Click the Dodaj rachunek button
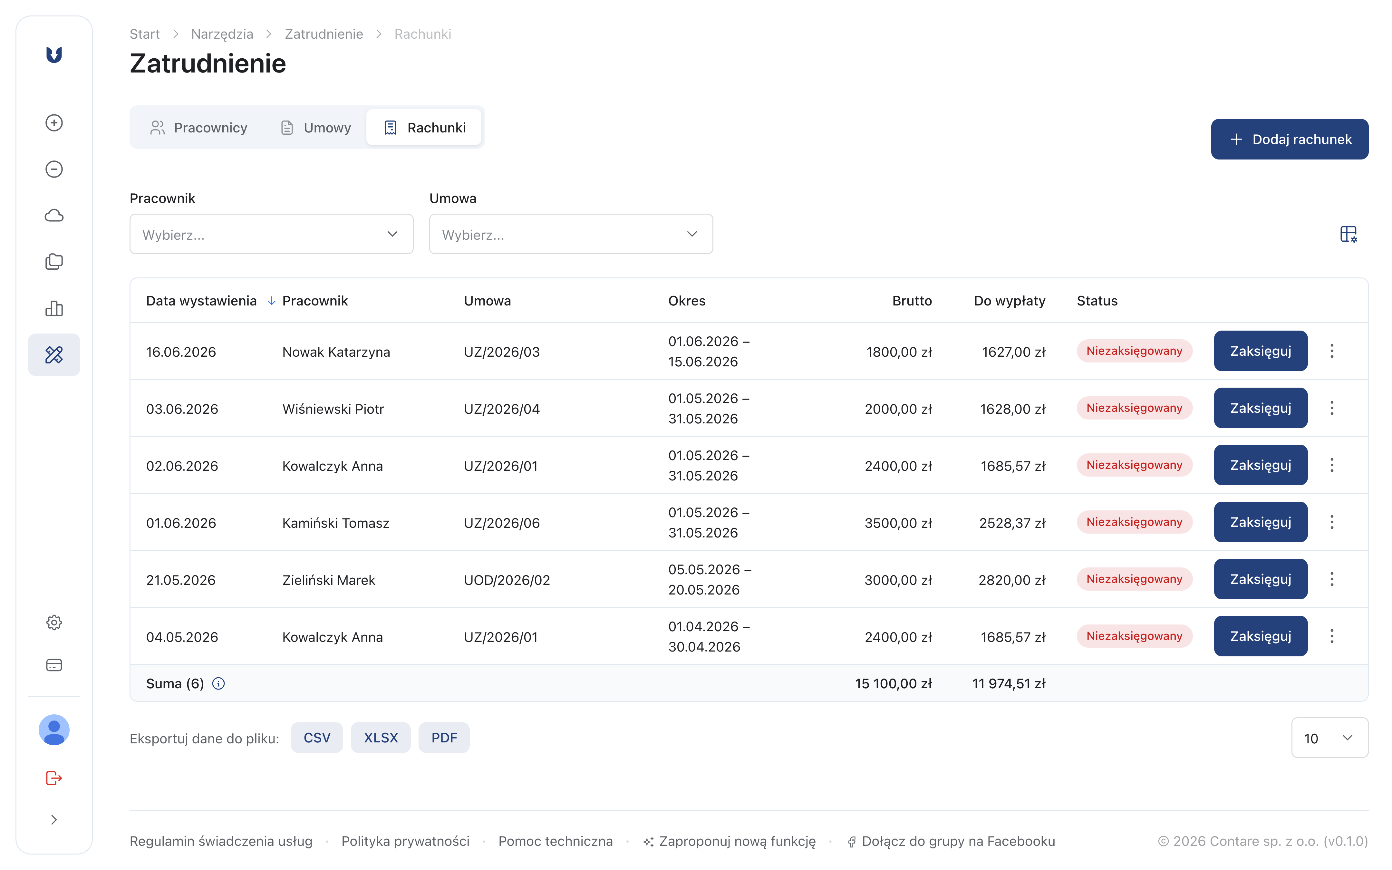 1290,139
